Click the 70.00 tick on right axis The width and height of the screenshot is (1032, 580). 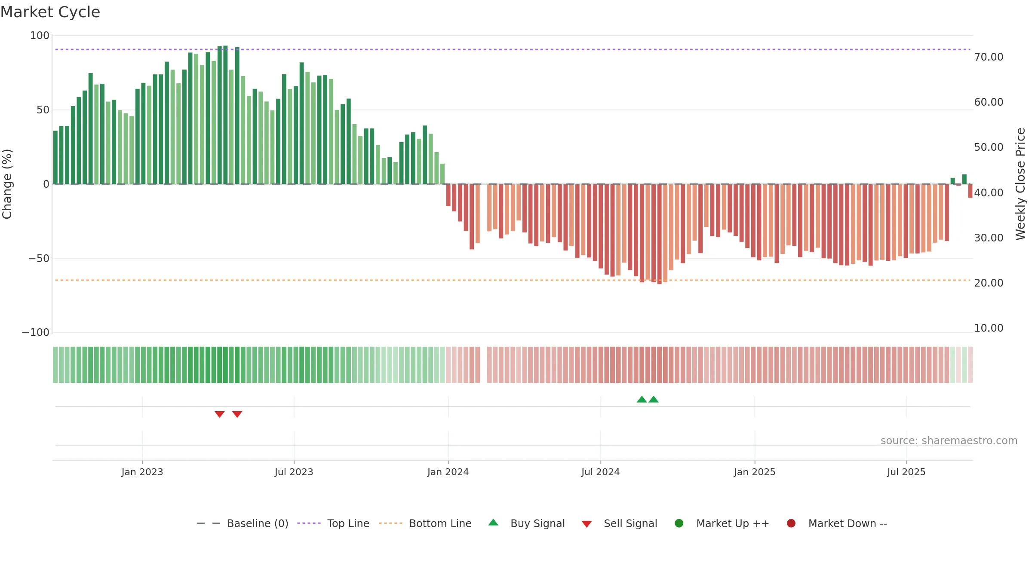(989, 57)
